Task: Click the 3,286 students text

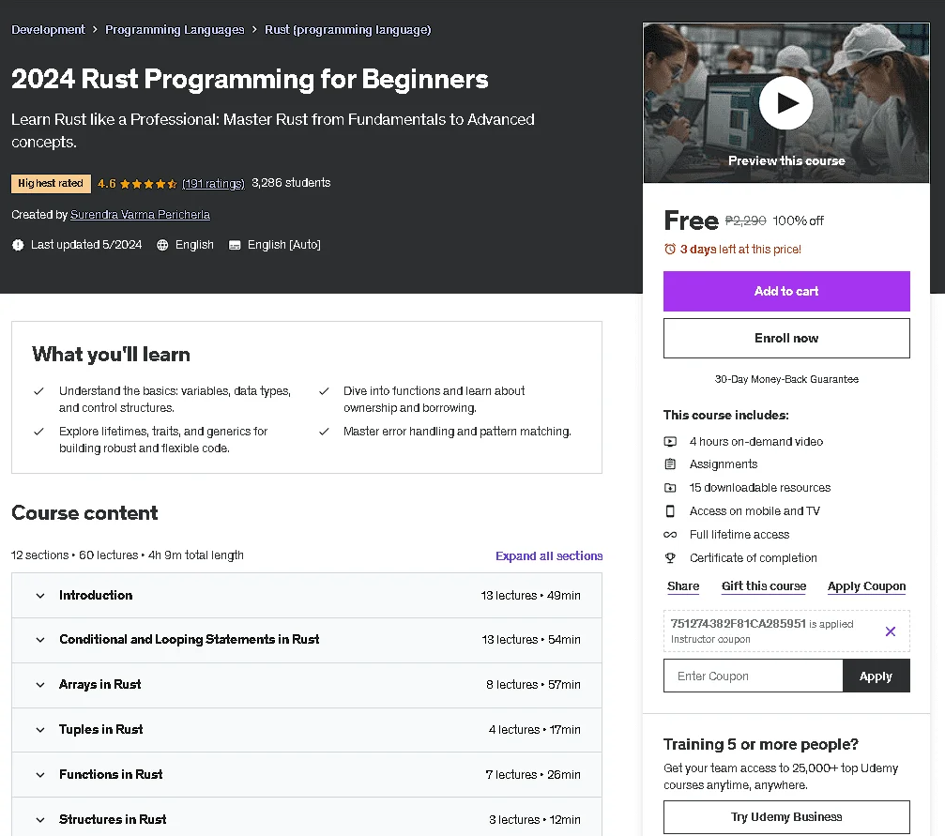Action: (291, 183)
